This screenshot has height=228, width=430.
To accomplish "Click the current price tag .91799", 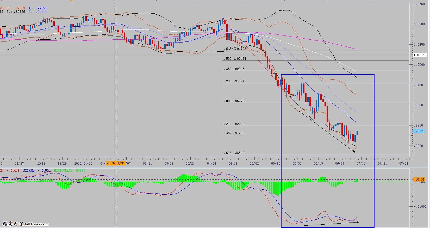I will point(419,131).
